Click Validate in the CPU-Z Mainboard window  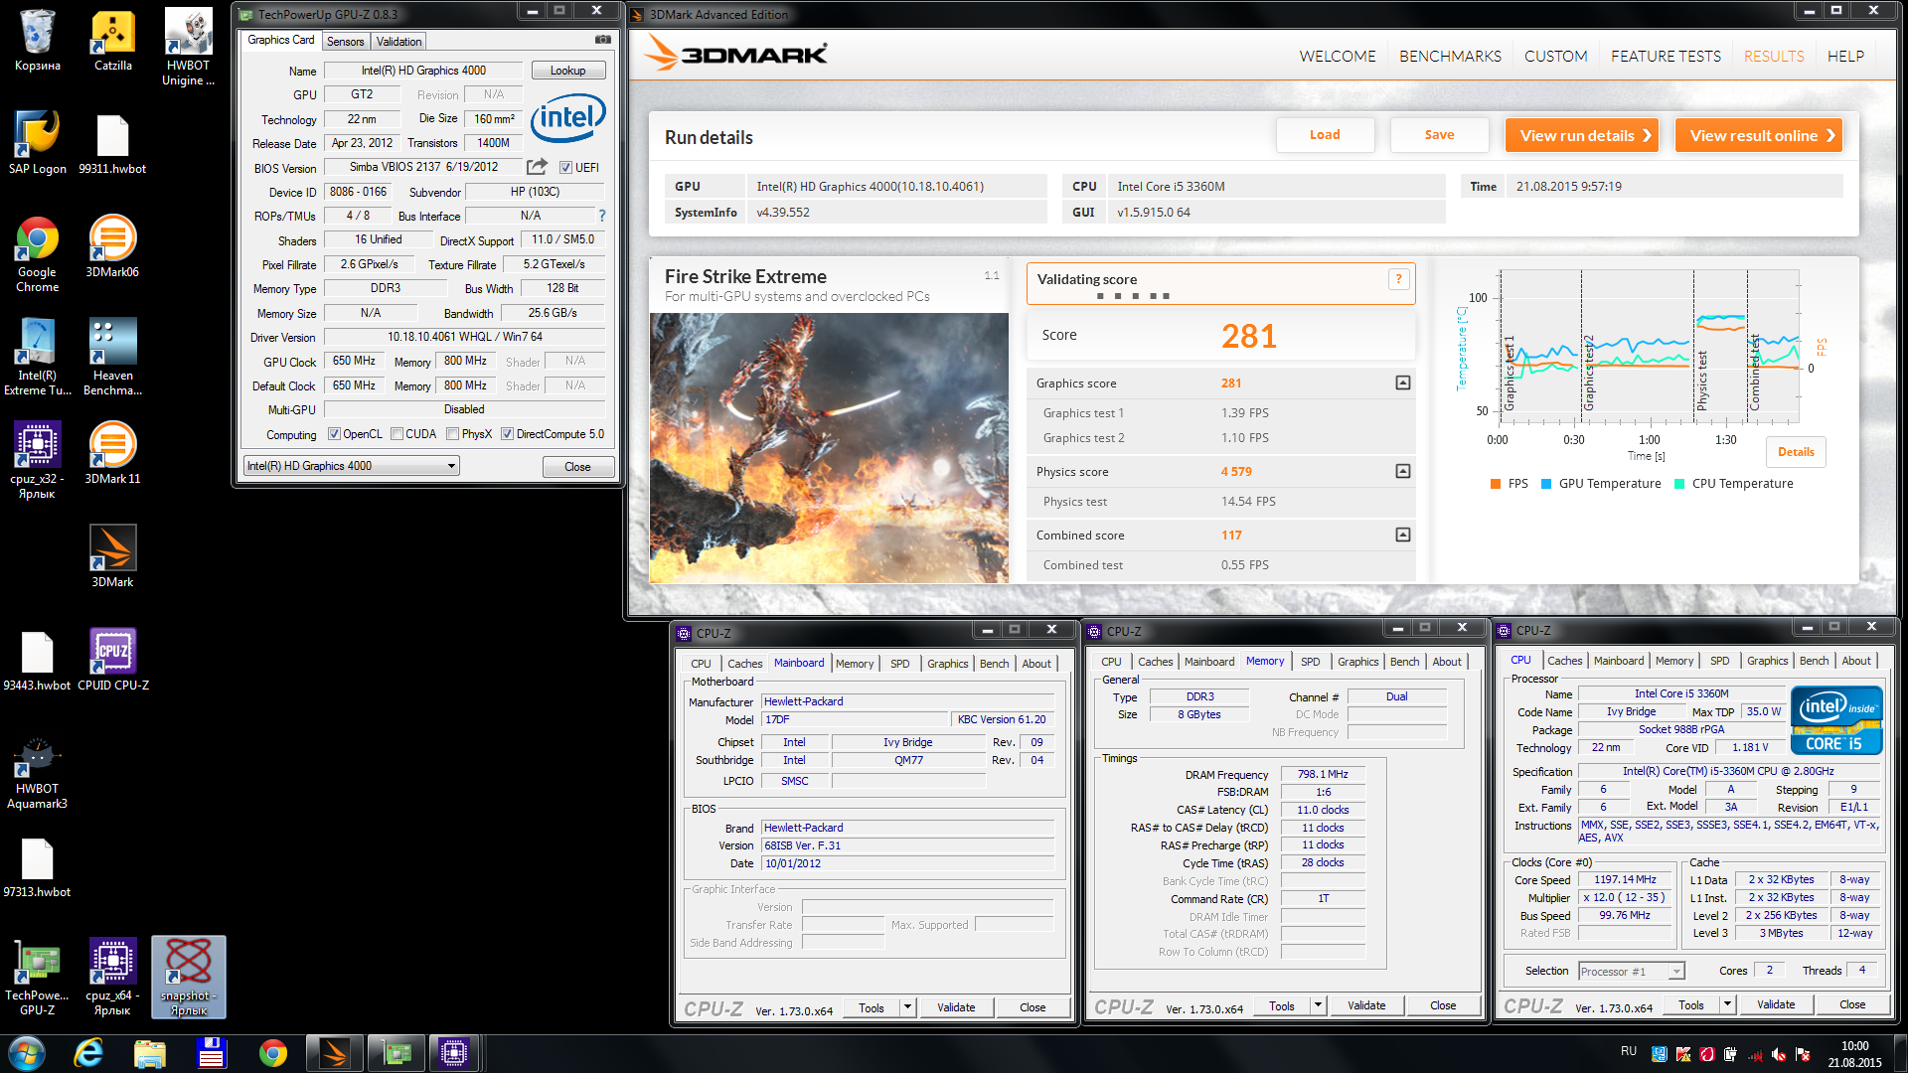pyautogui.click(x=955, y=1007)
